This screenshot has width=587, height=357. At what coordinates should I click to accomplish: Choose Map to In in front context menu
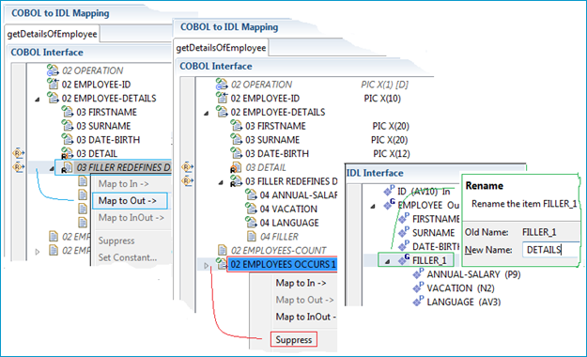point(301,283)
